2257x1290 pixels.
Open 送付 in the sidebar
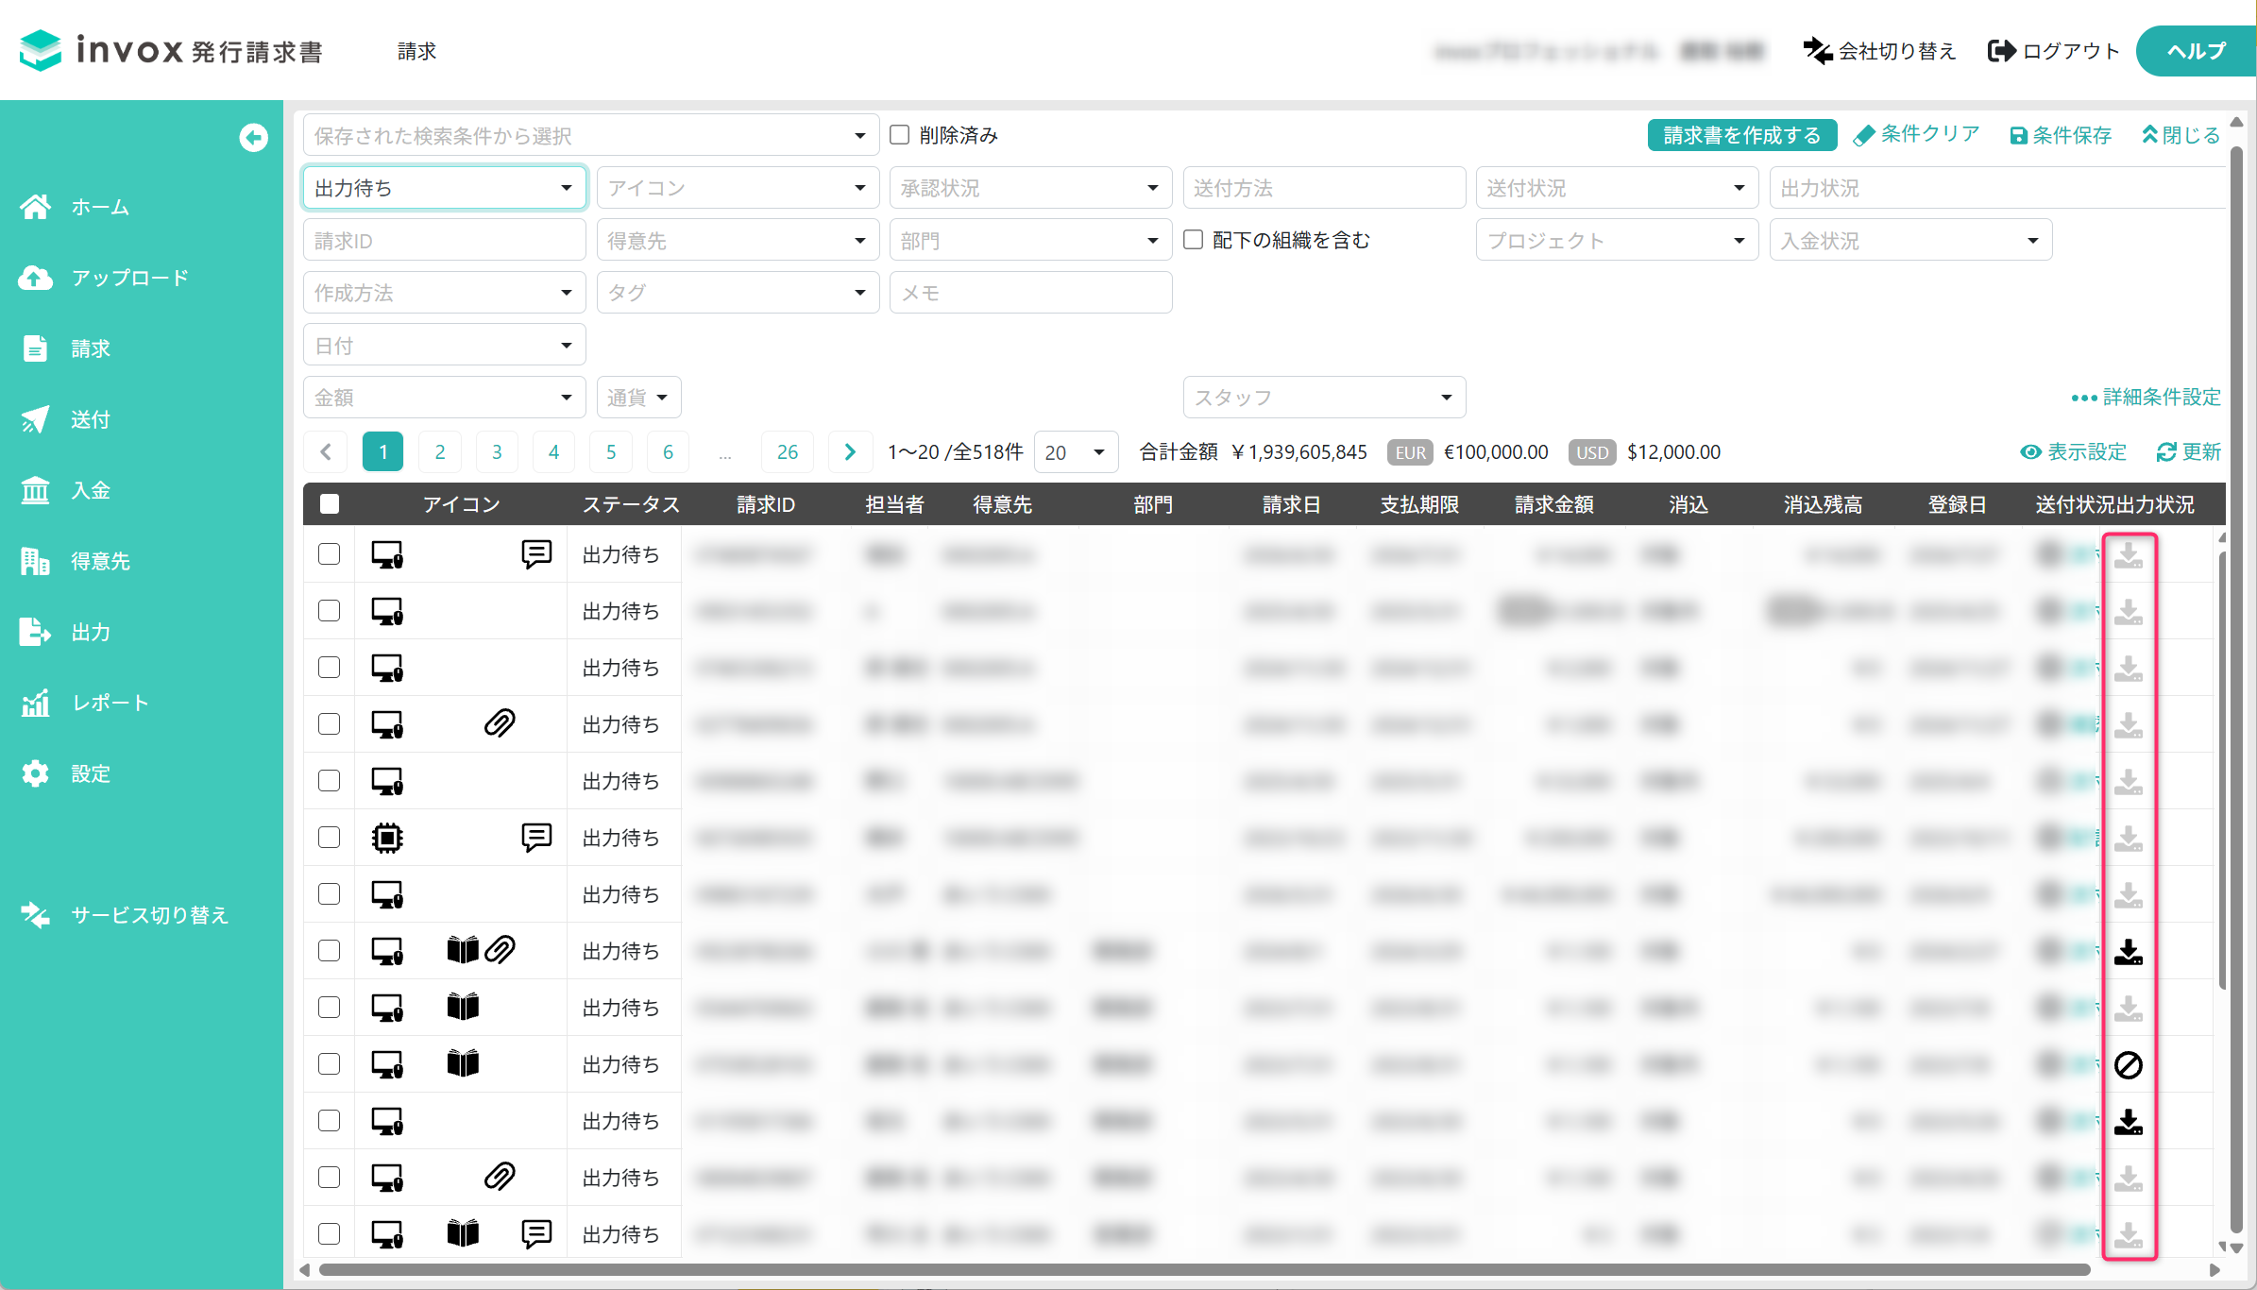(x=65, y=419)
